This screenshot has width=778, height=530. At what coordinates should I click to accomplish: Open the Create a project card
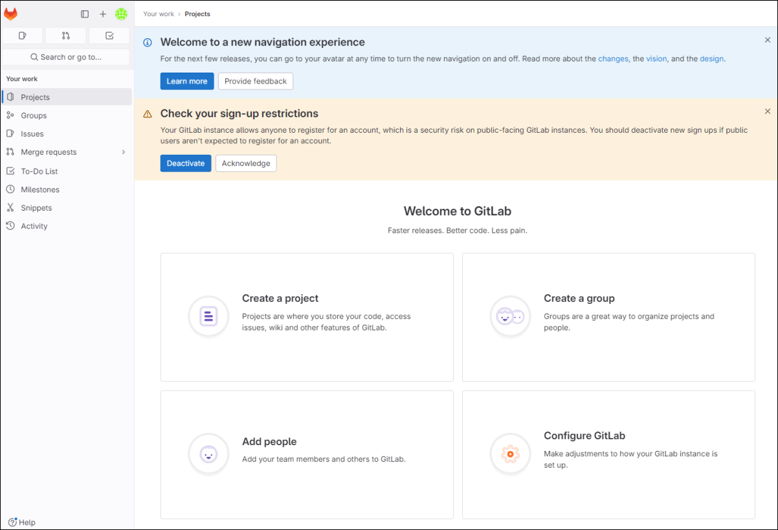(x=307, y=317)
